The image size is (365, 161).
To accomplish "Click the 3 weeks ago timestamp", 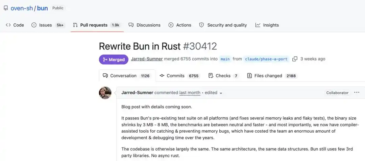I will pyautogui.click(x=313, y=59).
